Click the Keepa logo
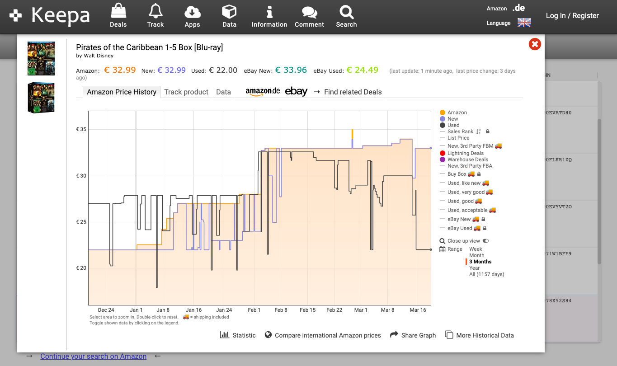 coord(50,16)
